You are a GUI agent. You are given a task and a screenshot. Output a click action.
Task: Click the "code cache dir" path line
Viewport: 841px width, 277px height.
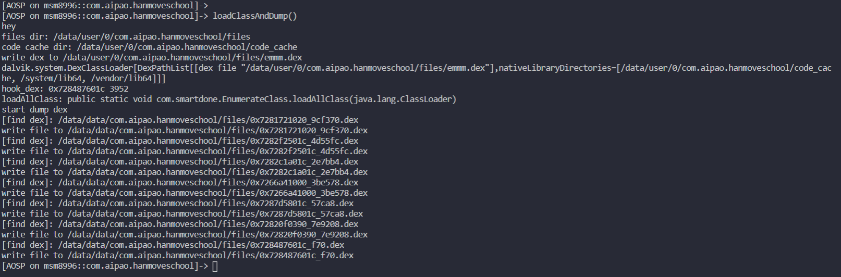pyautogui.click(x=149, y=47)
